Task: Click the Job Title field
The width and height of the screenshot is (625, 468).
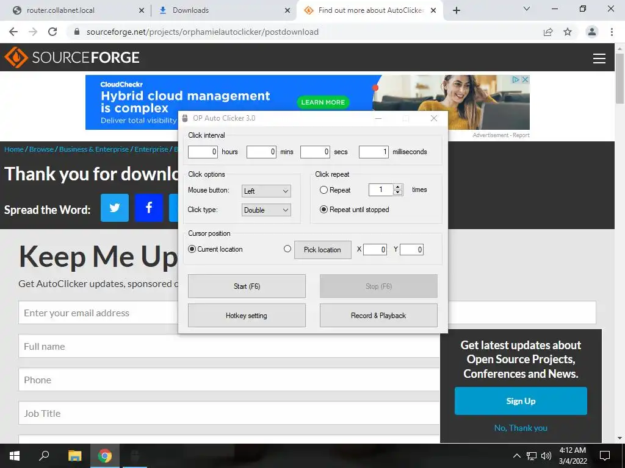Action: [x=229, y=413]
